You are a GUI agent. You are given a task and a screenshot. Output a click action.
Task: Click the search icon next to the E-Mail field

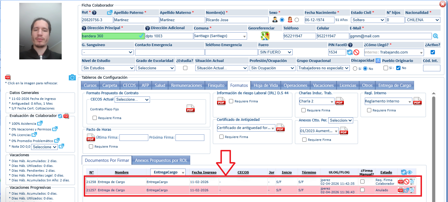tap(435, 36)
